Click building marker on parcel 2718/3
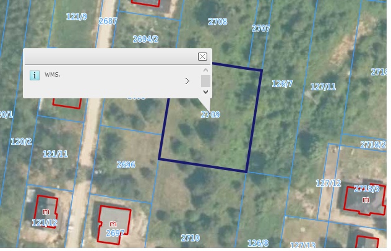 click(x=366, y=200)
